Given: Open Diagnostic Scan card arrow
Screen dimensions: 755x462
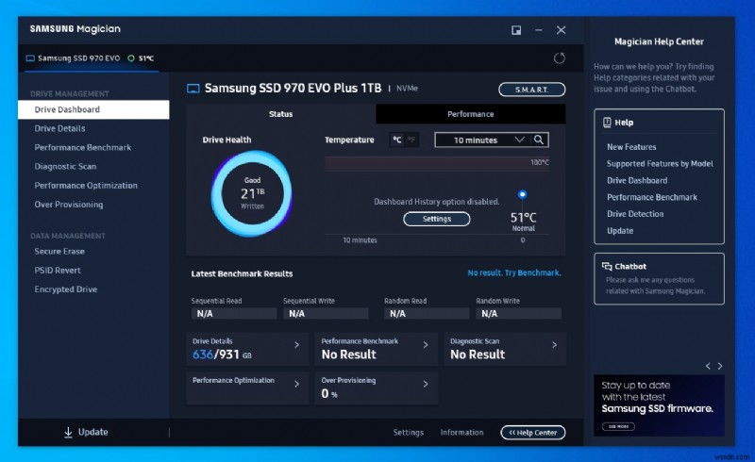Looking at the screenshot, I should coord(554,344).
